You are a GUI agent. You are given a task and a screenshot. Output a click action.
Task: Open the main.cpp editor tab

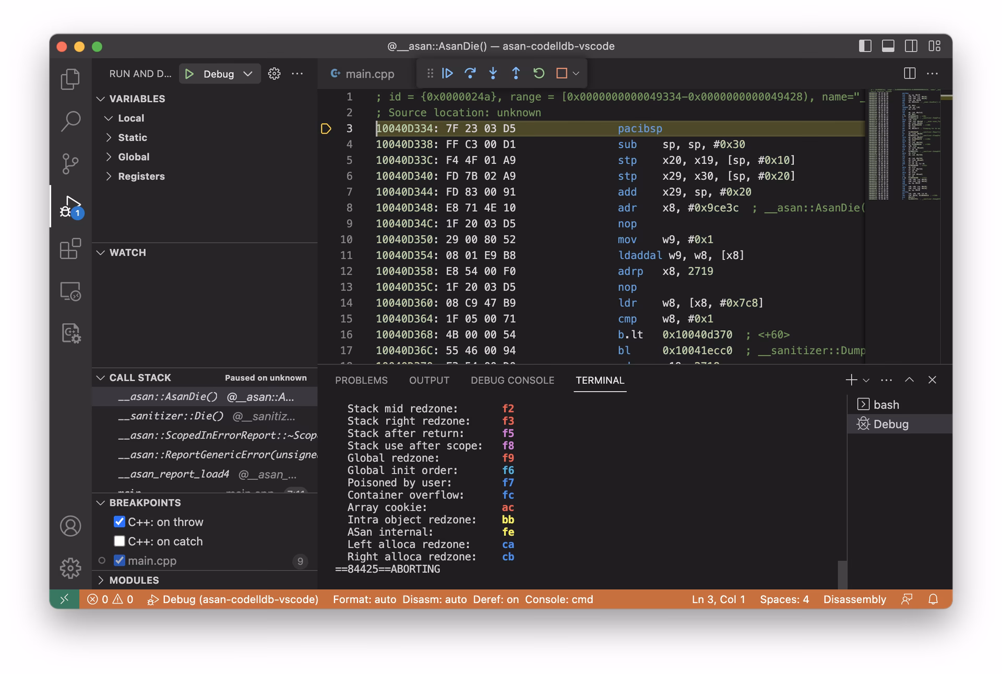[x=363, y=74]
